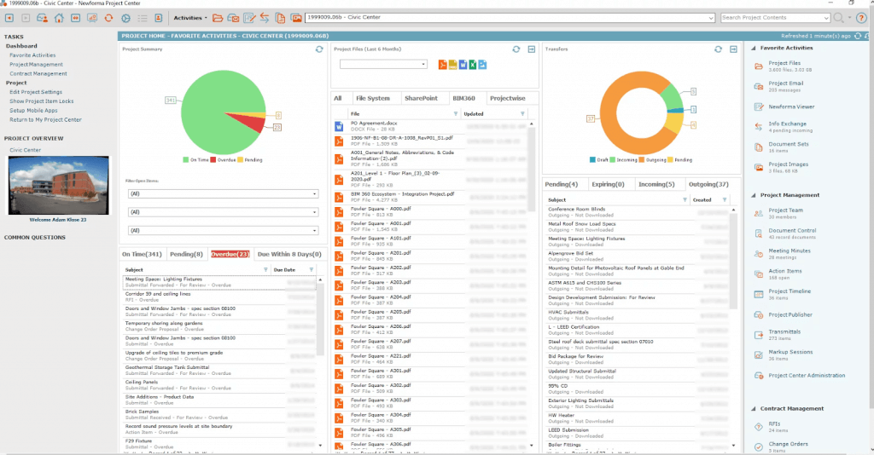Open Project Images from the top toolbar icon

tap(296, 18)
